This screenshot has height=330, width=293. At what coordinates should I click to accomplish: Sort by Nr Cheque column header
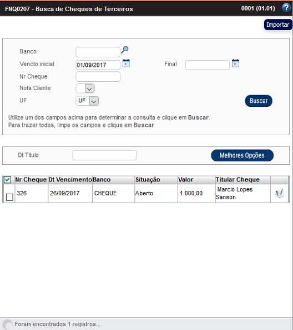click(31, 180)
